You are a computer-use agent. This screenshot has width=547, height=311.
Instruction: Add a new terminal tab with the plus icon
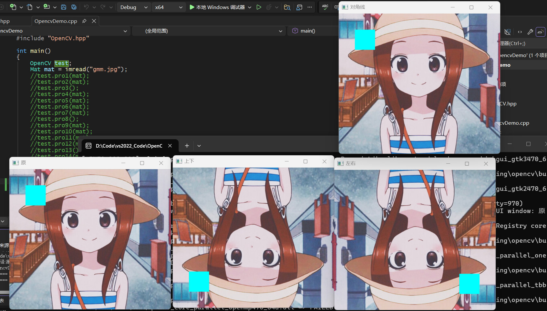(187, 146)
